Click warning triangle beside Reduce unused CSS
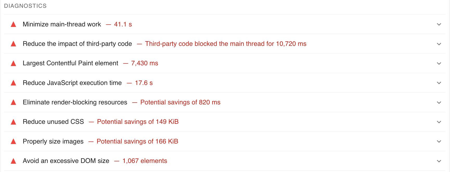450x172 pixels. click(14, 122)
